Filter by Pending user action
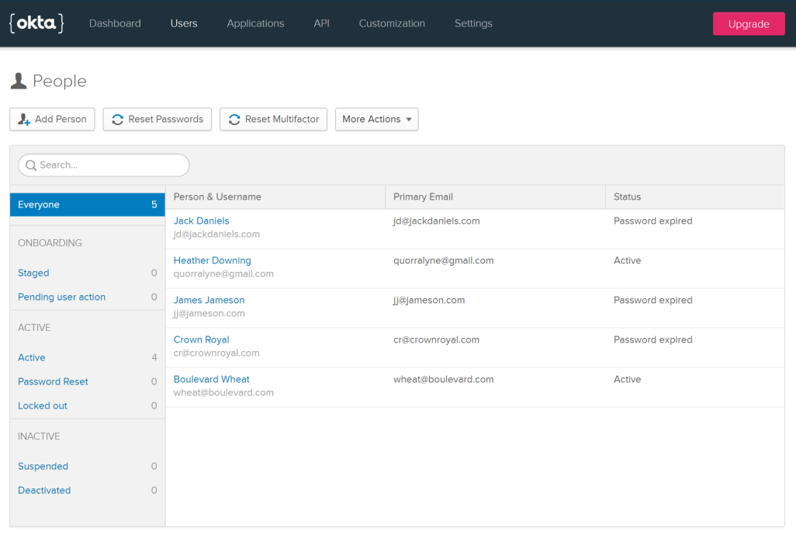 coord(61,297)
